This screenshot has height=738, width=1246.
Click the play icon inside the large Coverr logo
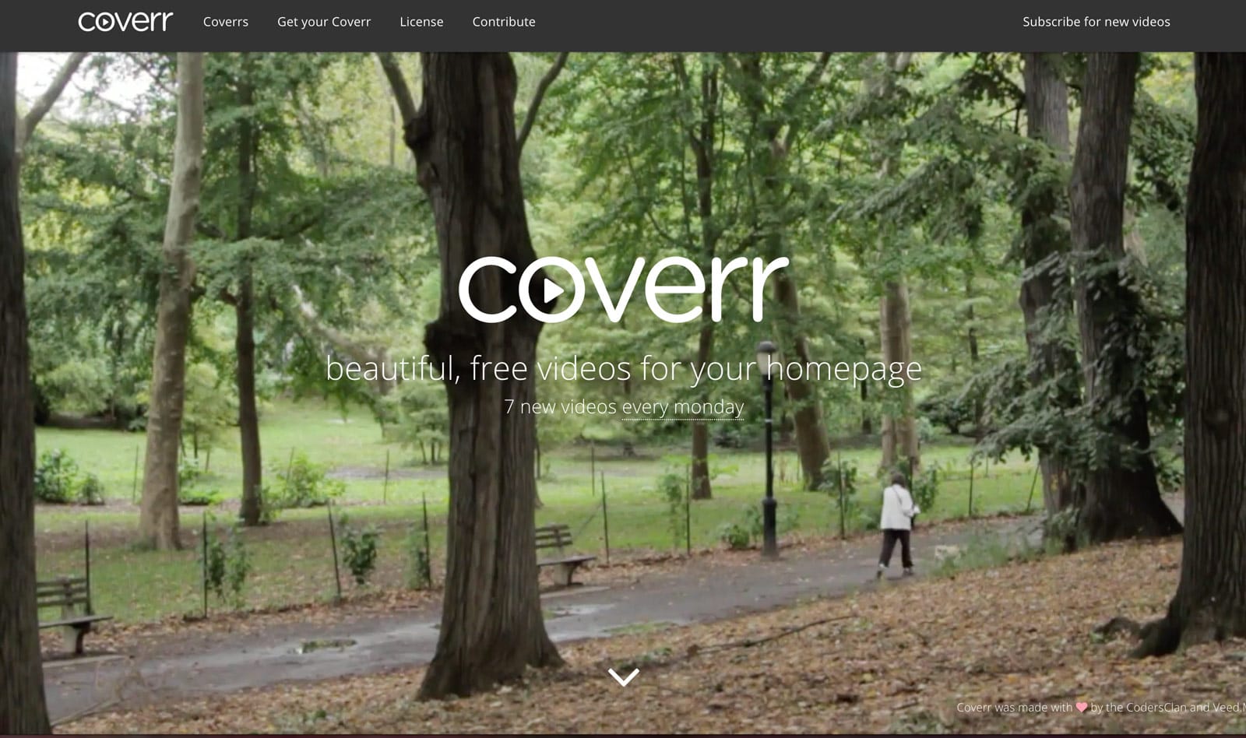click(552, 290)
